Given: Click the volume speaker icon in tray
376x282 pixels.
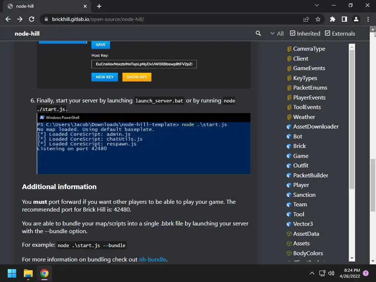Looking at the screenshot, I should coord(331,273).
